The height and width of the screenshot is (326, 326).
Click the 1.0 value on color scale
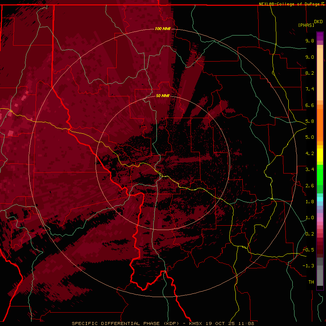[x=310, y=218]
